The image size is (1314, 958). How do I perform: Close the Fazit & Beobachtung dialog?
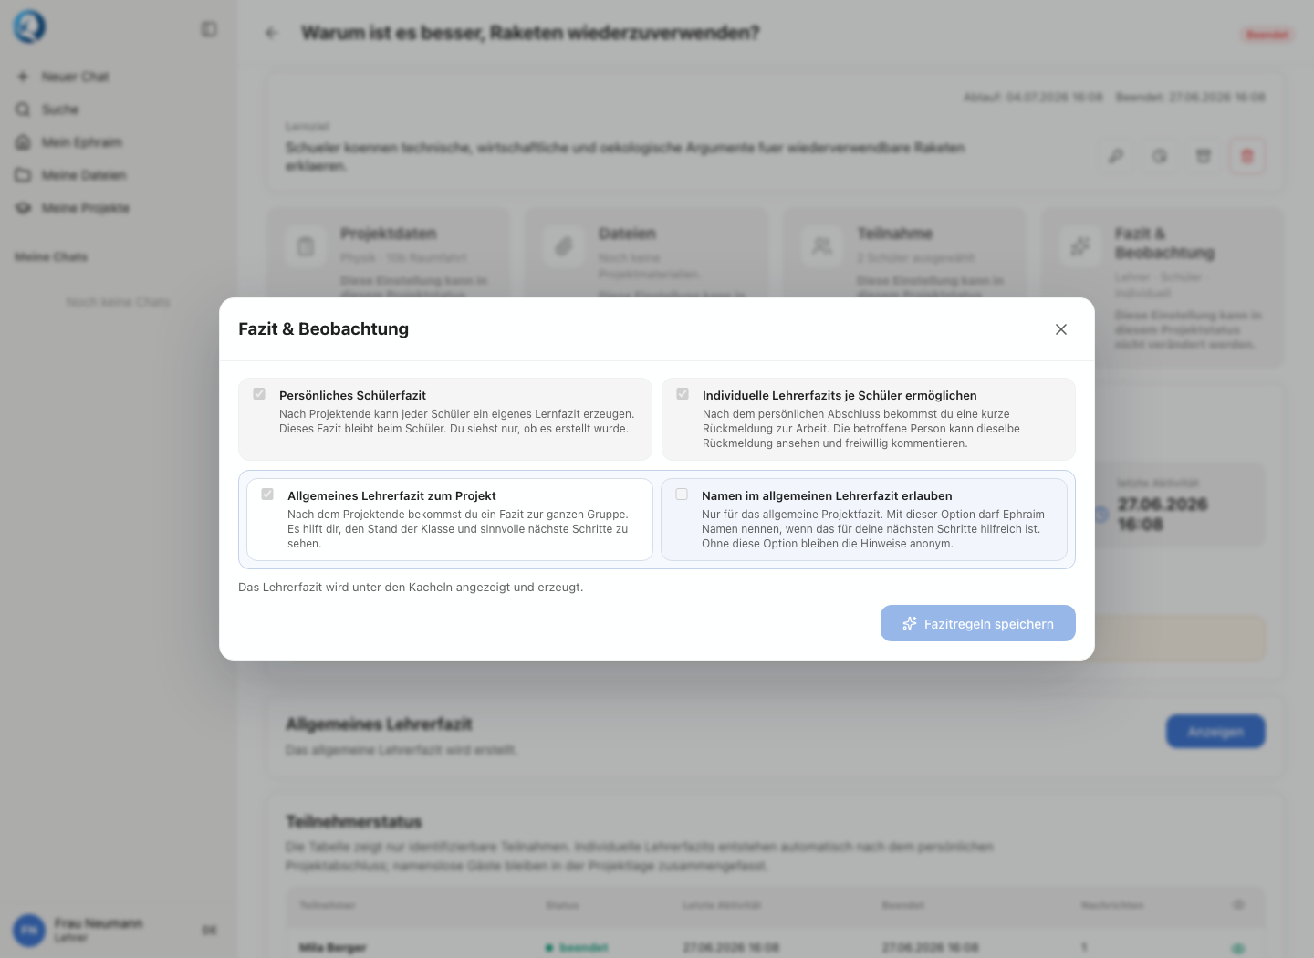click(1060, 329)
